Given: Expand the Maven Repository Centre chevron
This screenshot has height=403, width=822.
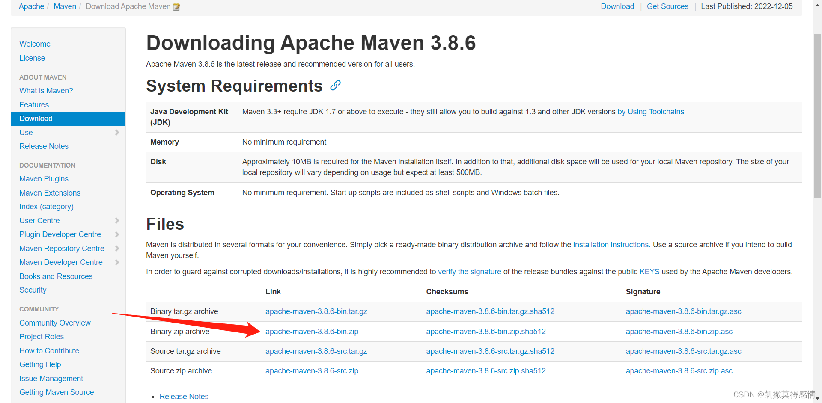Looking at the screenshot, I should (x=117, y=249).
